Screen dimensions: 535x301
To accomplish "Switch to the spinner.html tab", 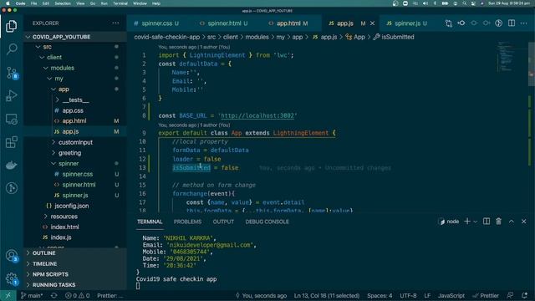I will (x=224, y=23).
